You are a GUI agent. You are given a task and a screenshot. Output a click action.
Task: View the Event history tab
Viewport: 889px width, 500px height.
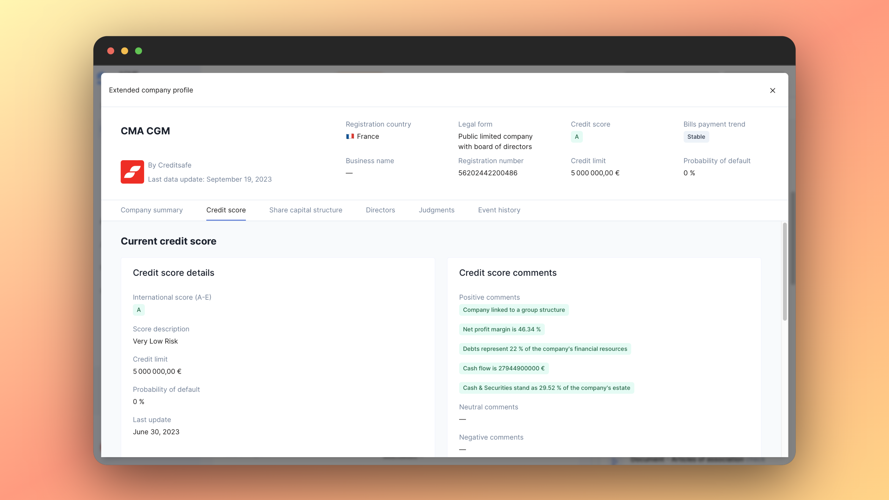499,210
